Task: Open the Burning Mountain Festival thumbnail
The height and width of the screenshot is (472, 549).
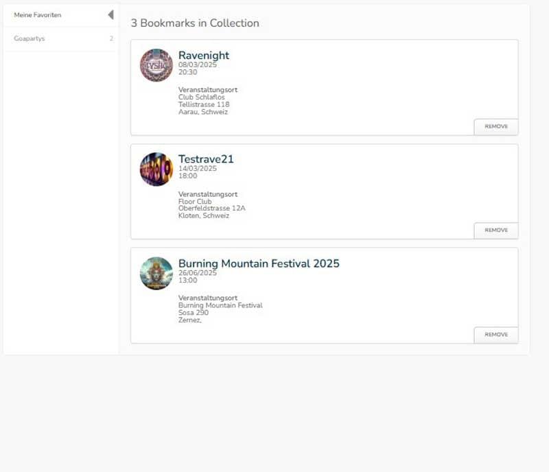Action: point(156,273)
